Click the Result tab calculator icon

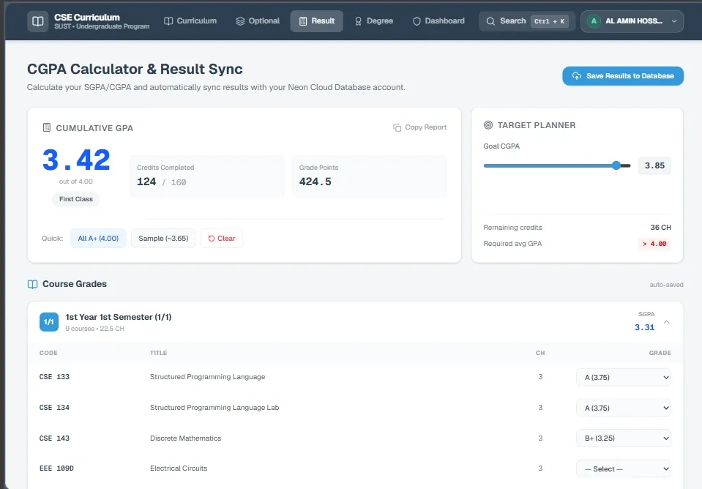click(x=303, y=21)
